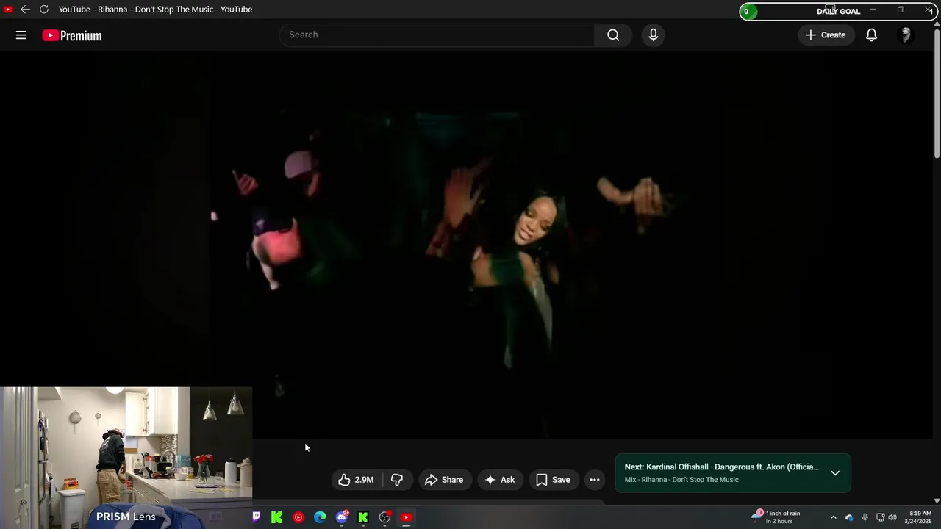Reload the page with refresh icon
This screenshot has height=529, width=941.
(44, 9)
